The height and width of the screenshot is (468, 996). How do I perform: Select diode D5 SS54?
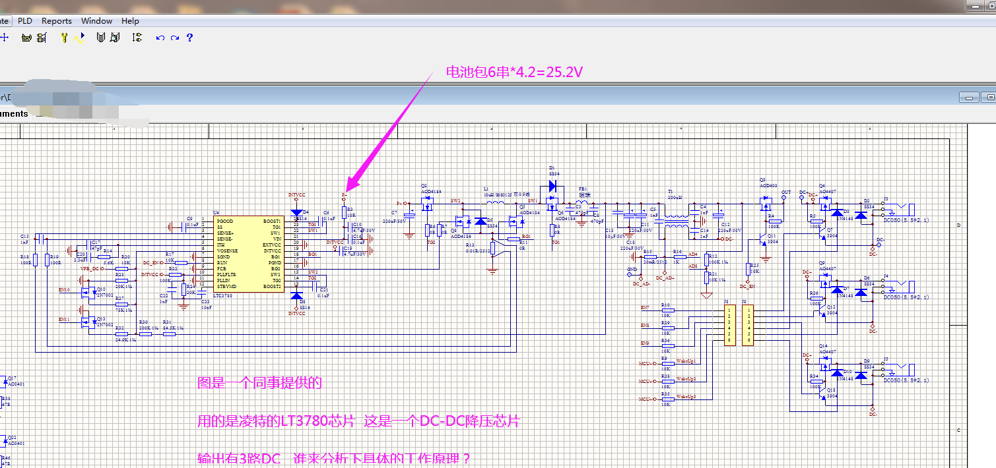pyautogui.click(x=481, y=221)
